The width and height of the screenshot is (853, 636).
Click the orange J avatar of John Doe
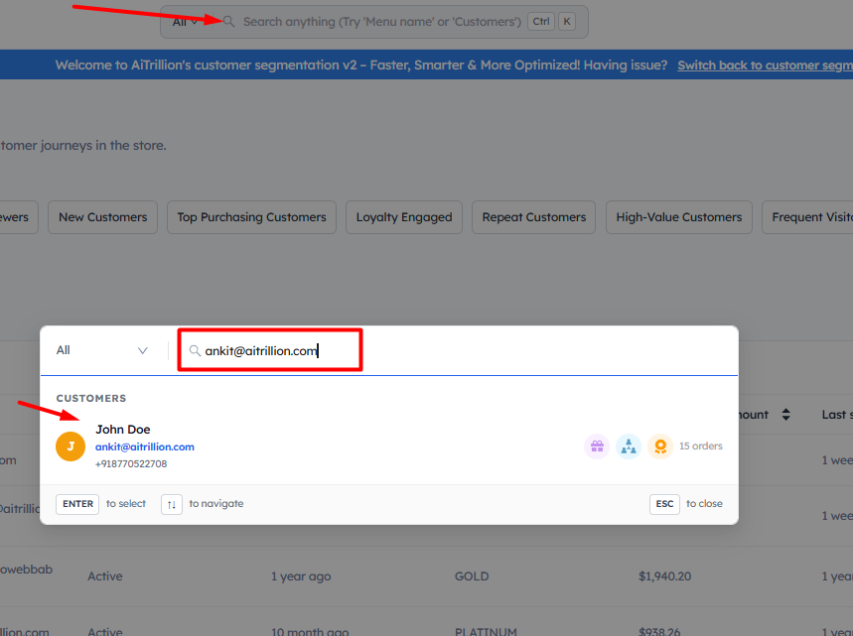(71, 446)
